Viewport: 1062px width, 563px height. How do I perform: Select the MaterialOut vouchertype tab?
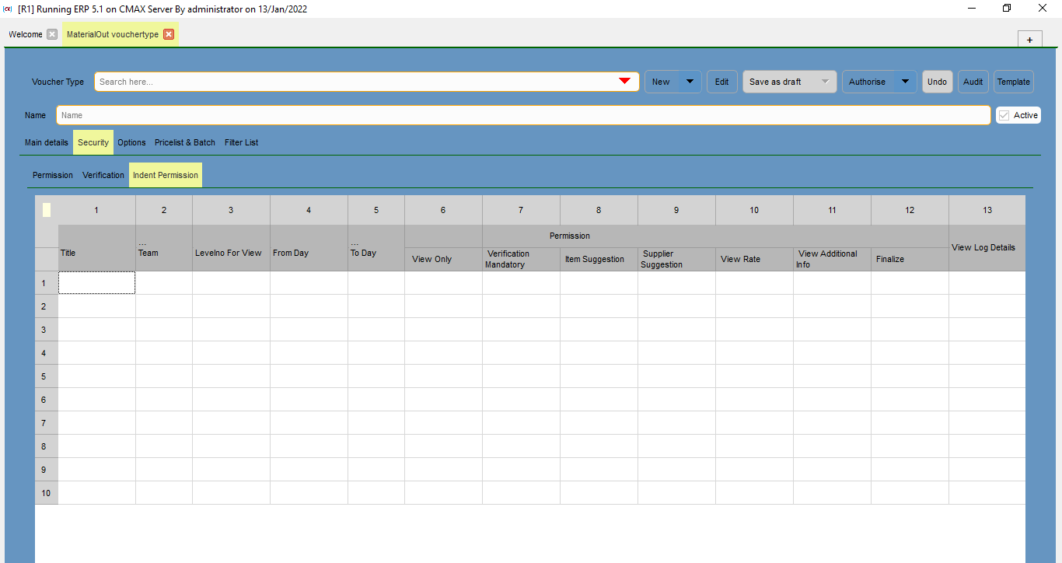[x=113, y=34]
